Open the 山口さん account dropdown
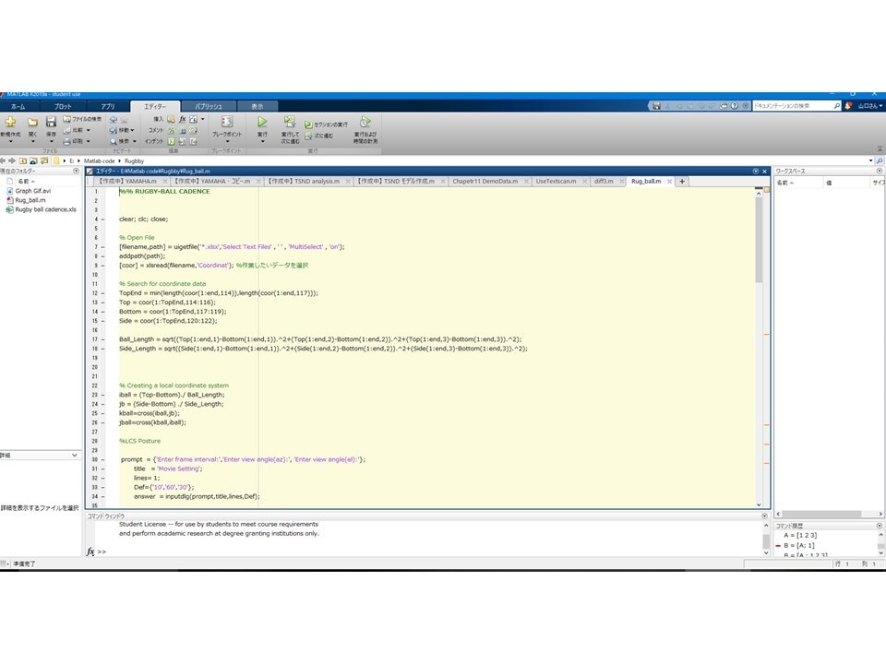The width and height of the screenshot is (886, 664). tap(870, 105)
